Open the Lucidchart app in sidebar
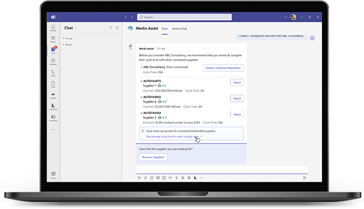 coord(53,107)
